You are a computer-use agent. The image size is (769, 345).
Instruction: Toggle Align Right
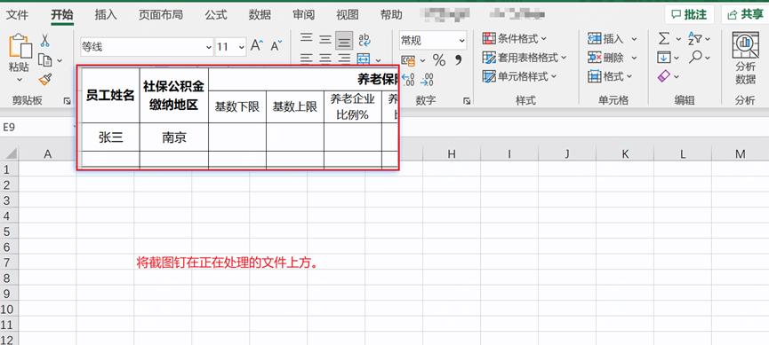point(344,59)
